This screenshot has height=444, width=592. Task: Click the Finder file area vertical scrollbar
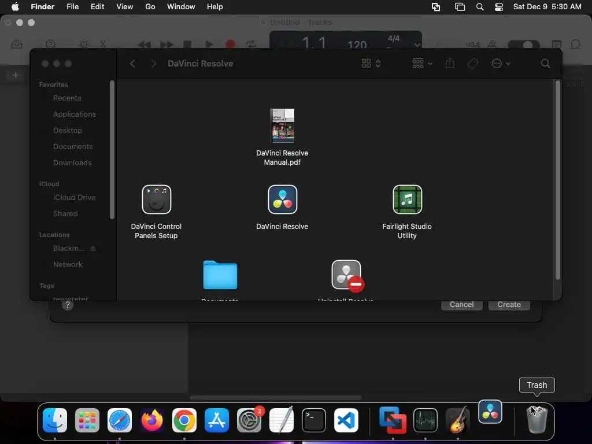558,180
